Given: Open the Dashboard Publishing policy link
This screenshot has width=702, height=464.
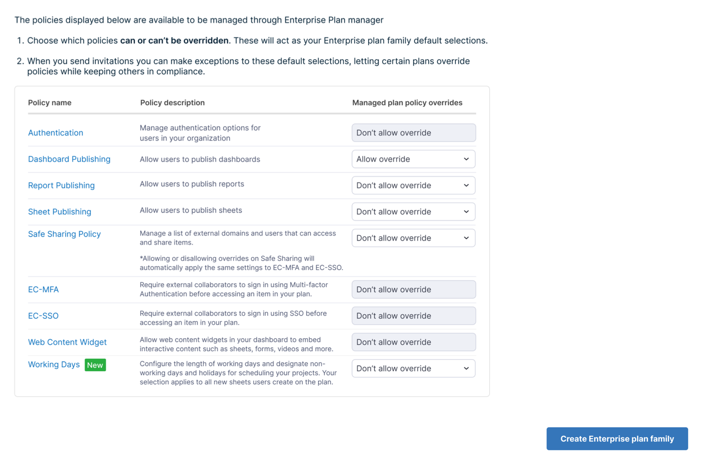Looking at the screenshot, I should tap(69, 159).
